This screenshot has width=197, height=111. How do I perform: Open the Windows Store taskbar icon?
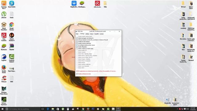point(58,109)
